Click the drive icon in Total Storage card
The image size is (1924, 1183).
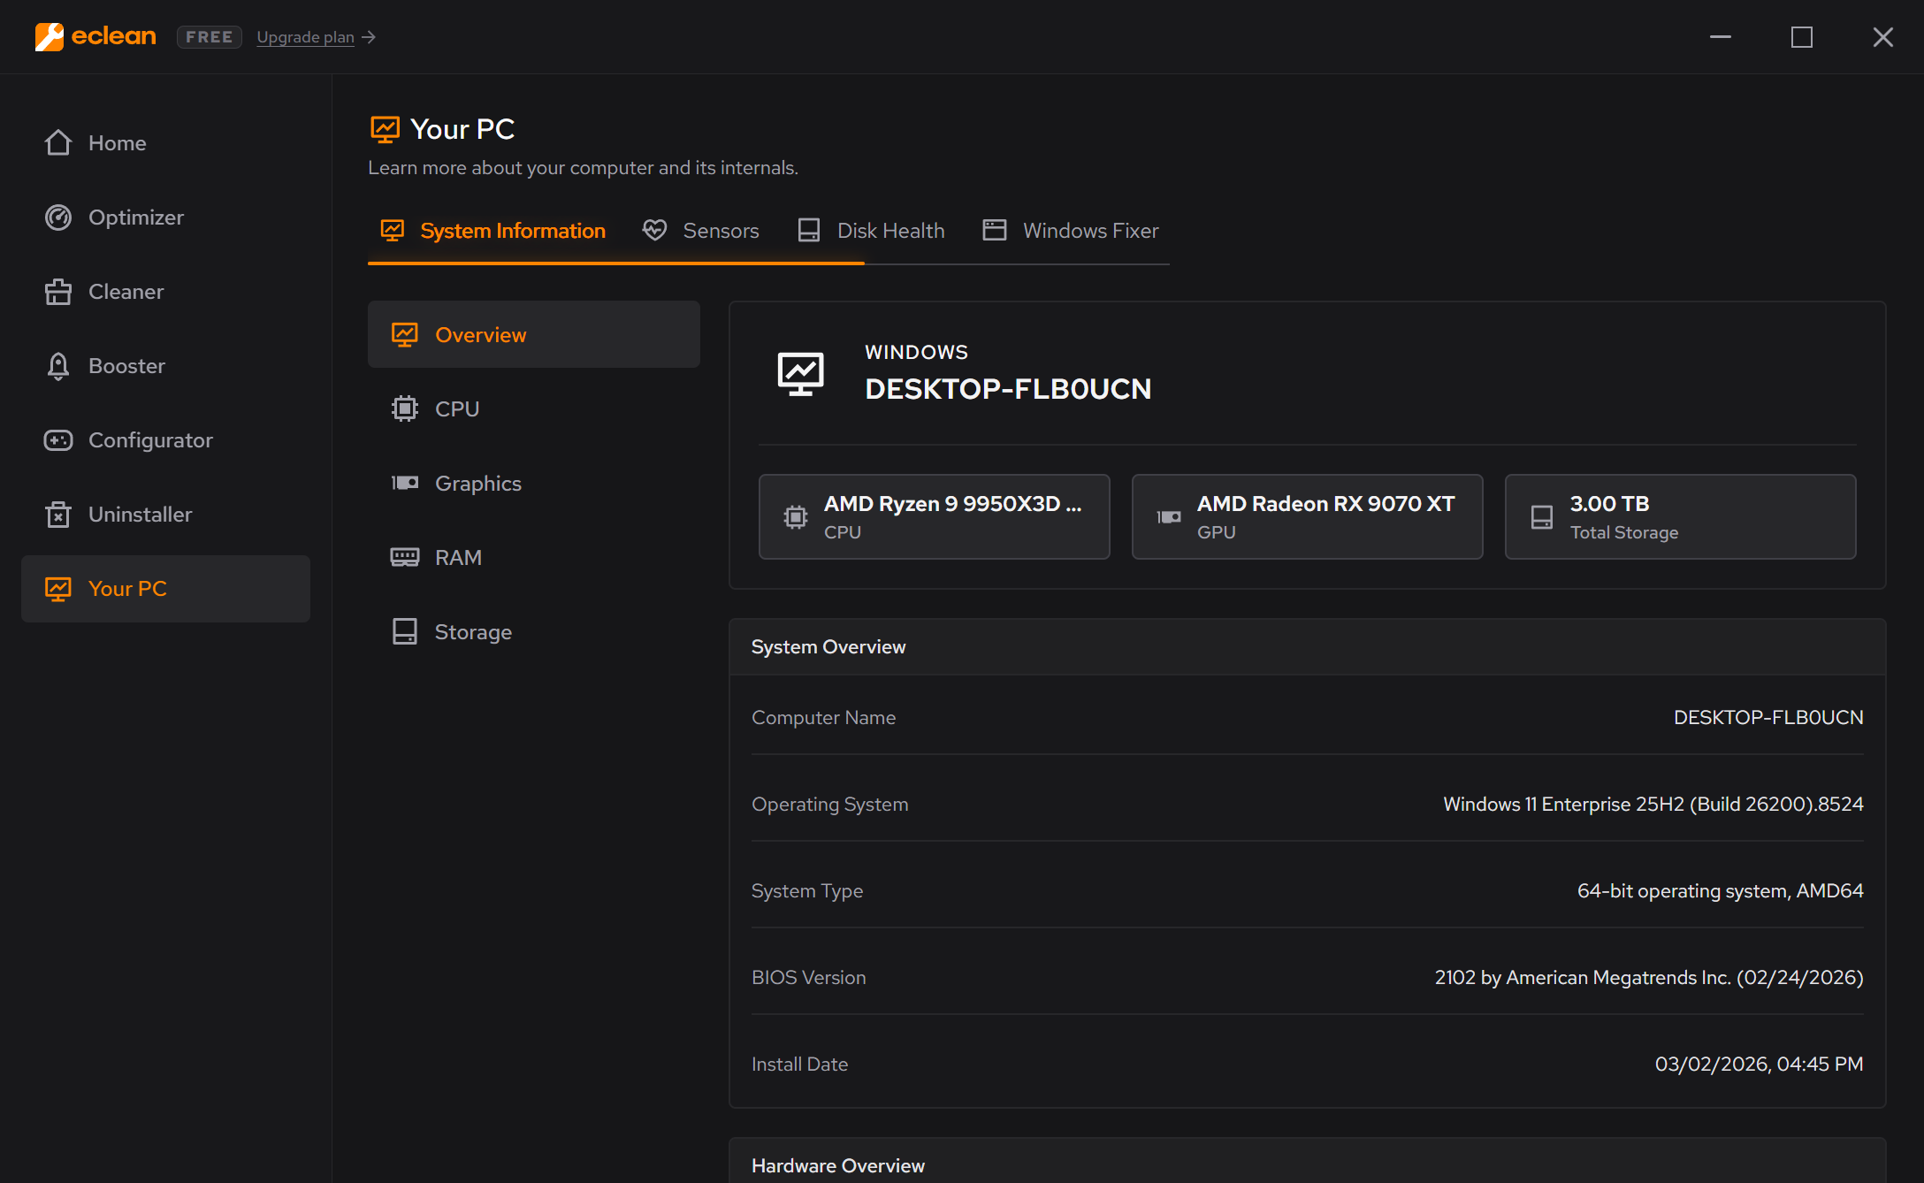tap(1542, 517)
